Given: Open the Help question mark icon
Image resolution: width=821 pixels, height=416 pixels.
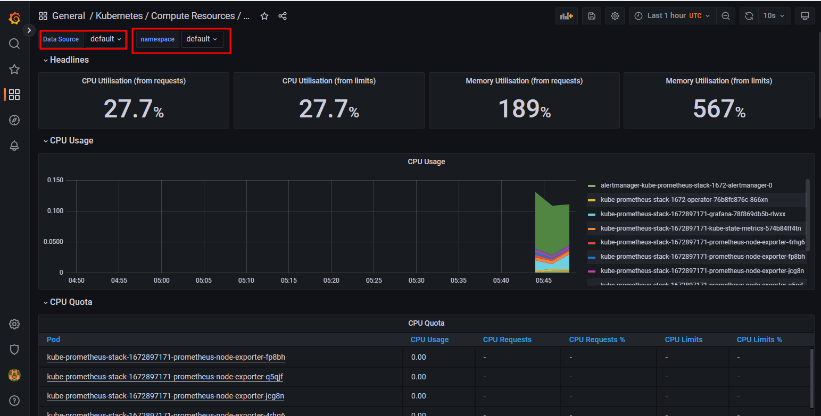Looking at the screenshot, I should click(14, 401).
